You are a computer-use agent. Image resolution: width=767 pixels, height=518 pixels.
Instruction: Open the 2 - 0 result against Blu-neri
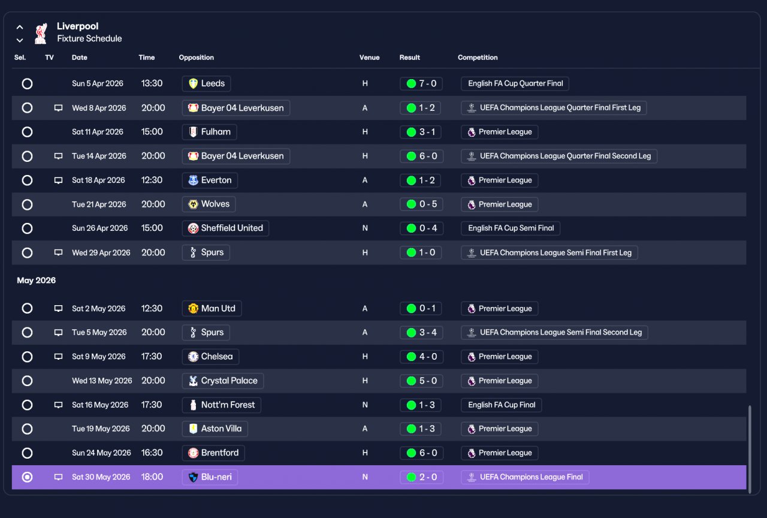(x=421, y=477)
